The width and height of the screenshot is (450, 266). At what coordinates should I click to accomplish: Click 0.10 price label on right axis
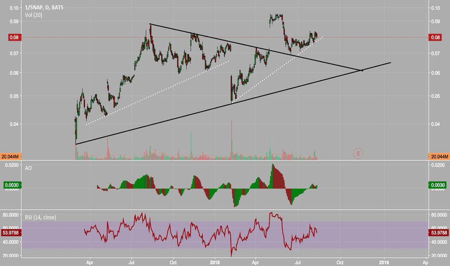coord(436,8)
